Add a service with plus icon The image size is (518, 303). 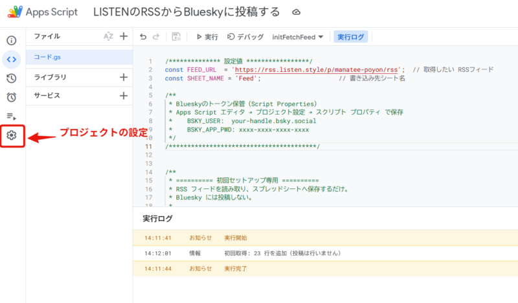124,96
